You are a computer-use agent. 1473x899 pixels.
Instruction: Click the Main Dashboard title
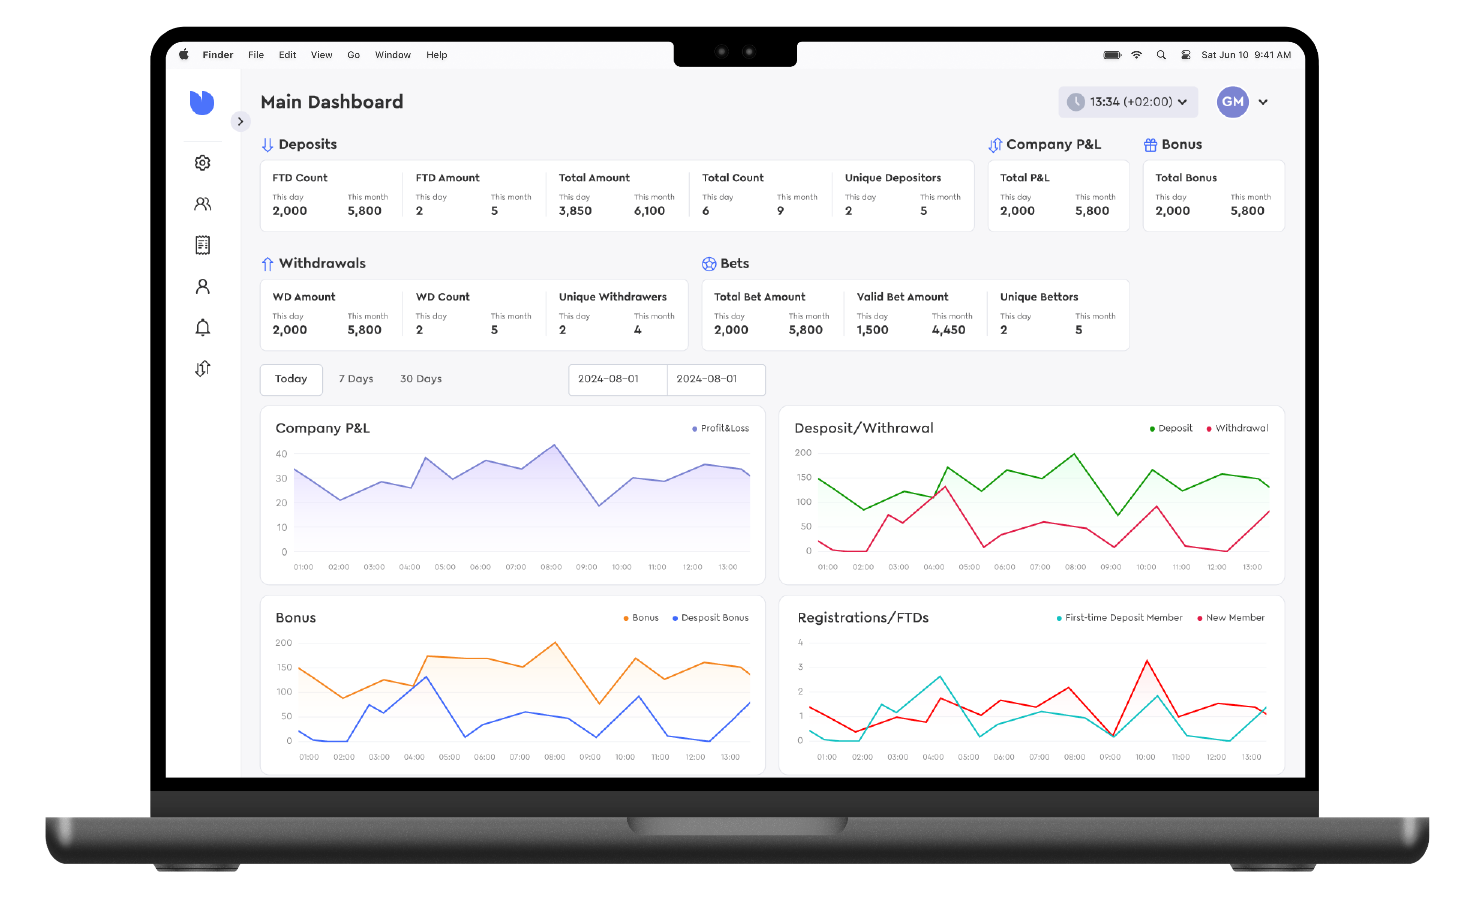(332, 101)
